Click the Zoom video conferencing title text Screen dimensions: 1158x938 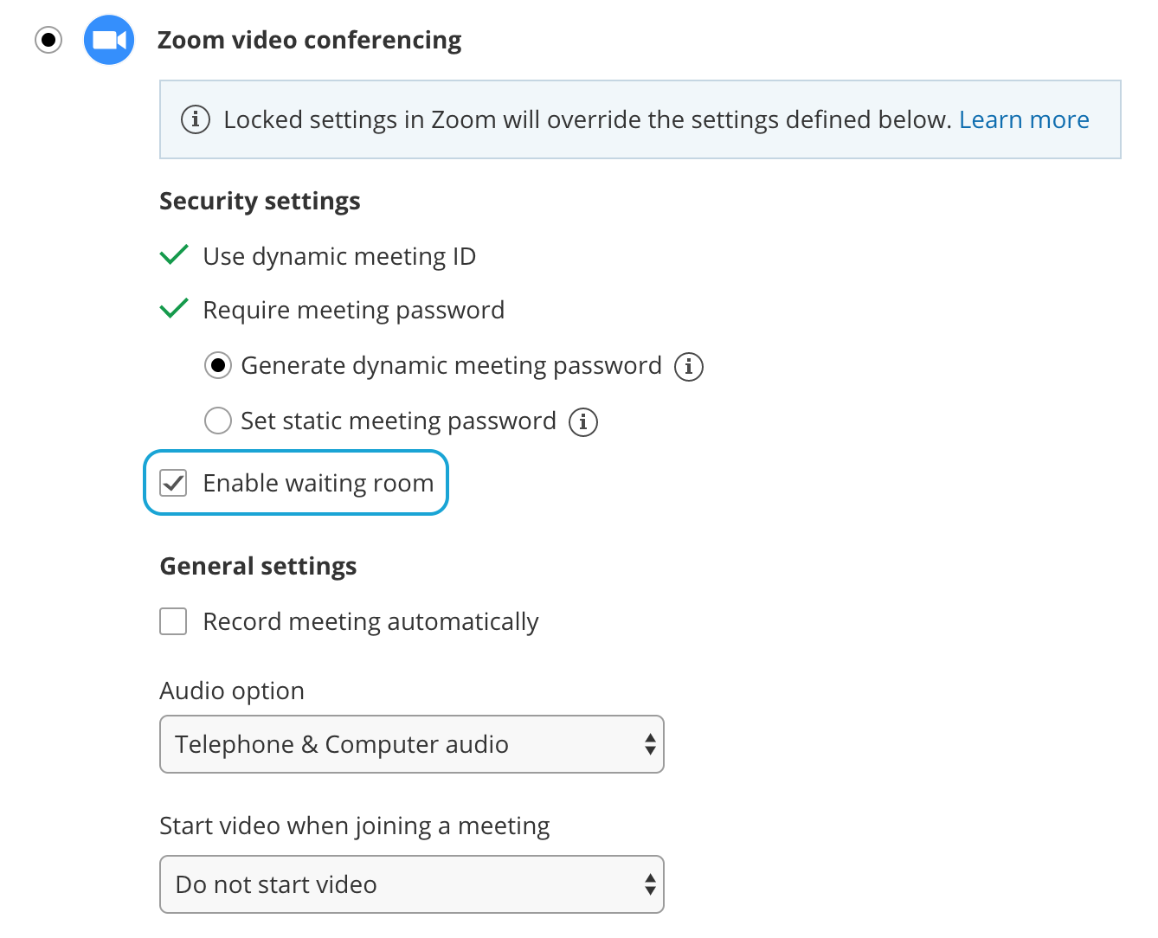click(309, 40)
